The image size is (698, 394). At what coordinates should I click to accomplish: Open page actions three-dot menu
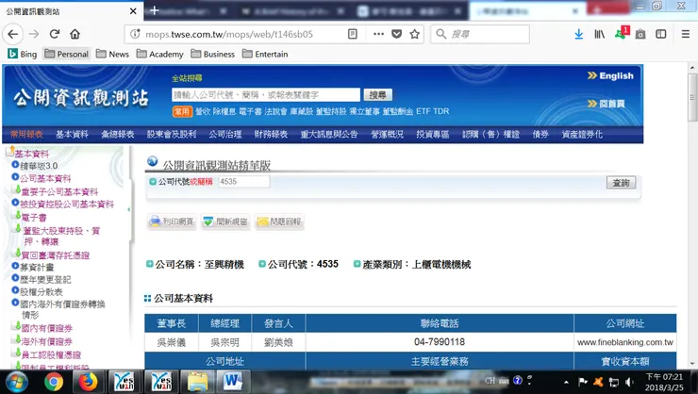coord(378,34)
